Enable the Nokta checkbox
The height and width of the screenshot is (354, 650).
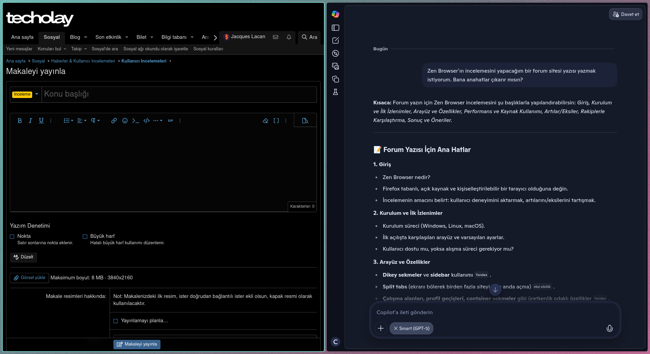pyautogui.click(x=12, y=236)
